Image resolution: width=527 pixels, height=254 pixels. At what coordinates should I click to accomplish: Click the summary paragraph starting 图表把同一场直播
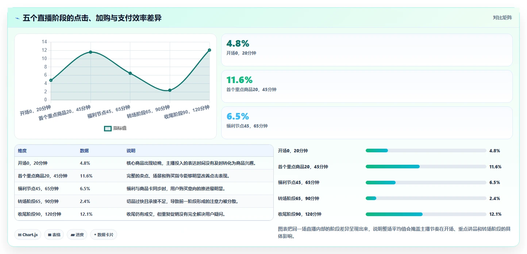pos(394,232)
